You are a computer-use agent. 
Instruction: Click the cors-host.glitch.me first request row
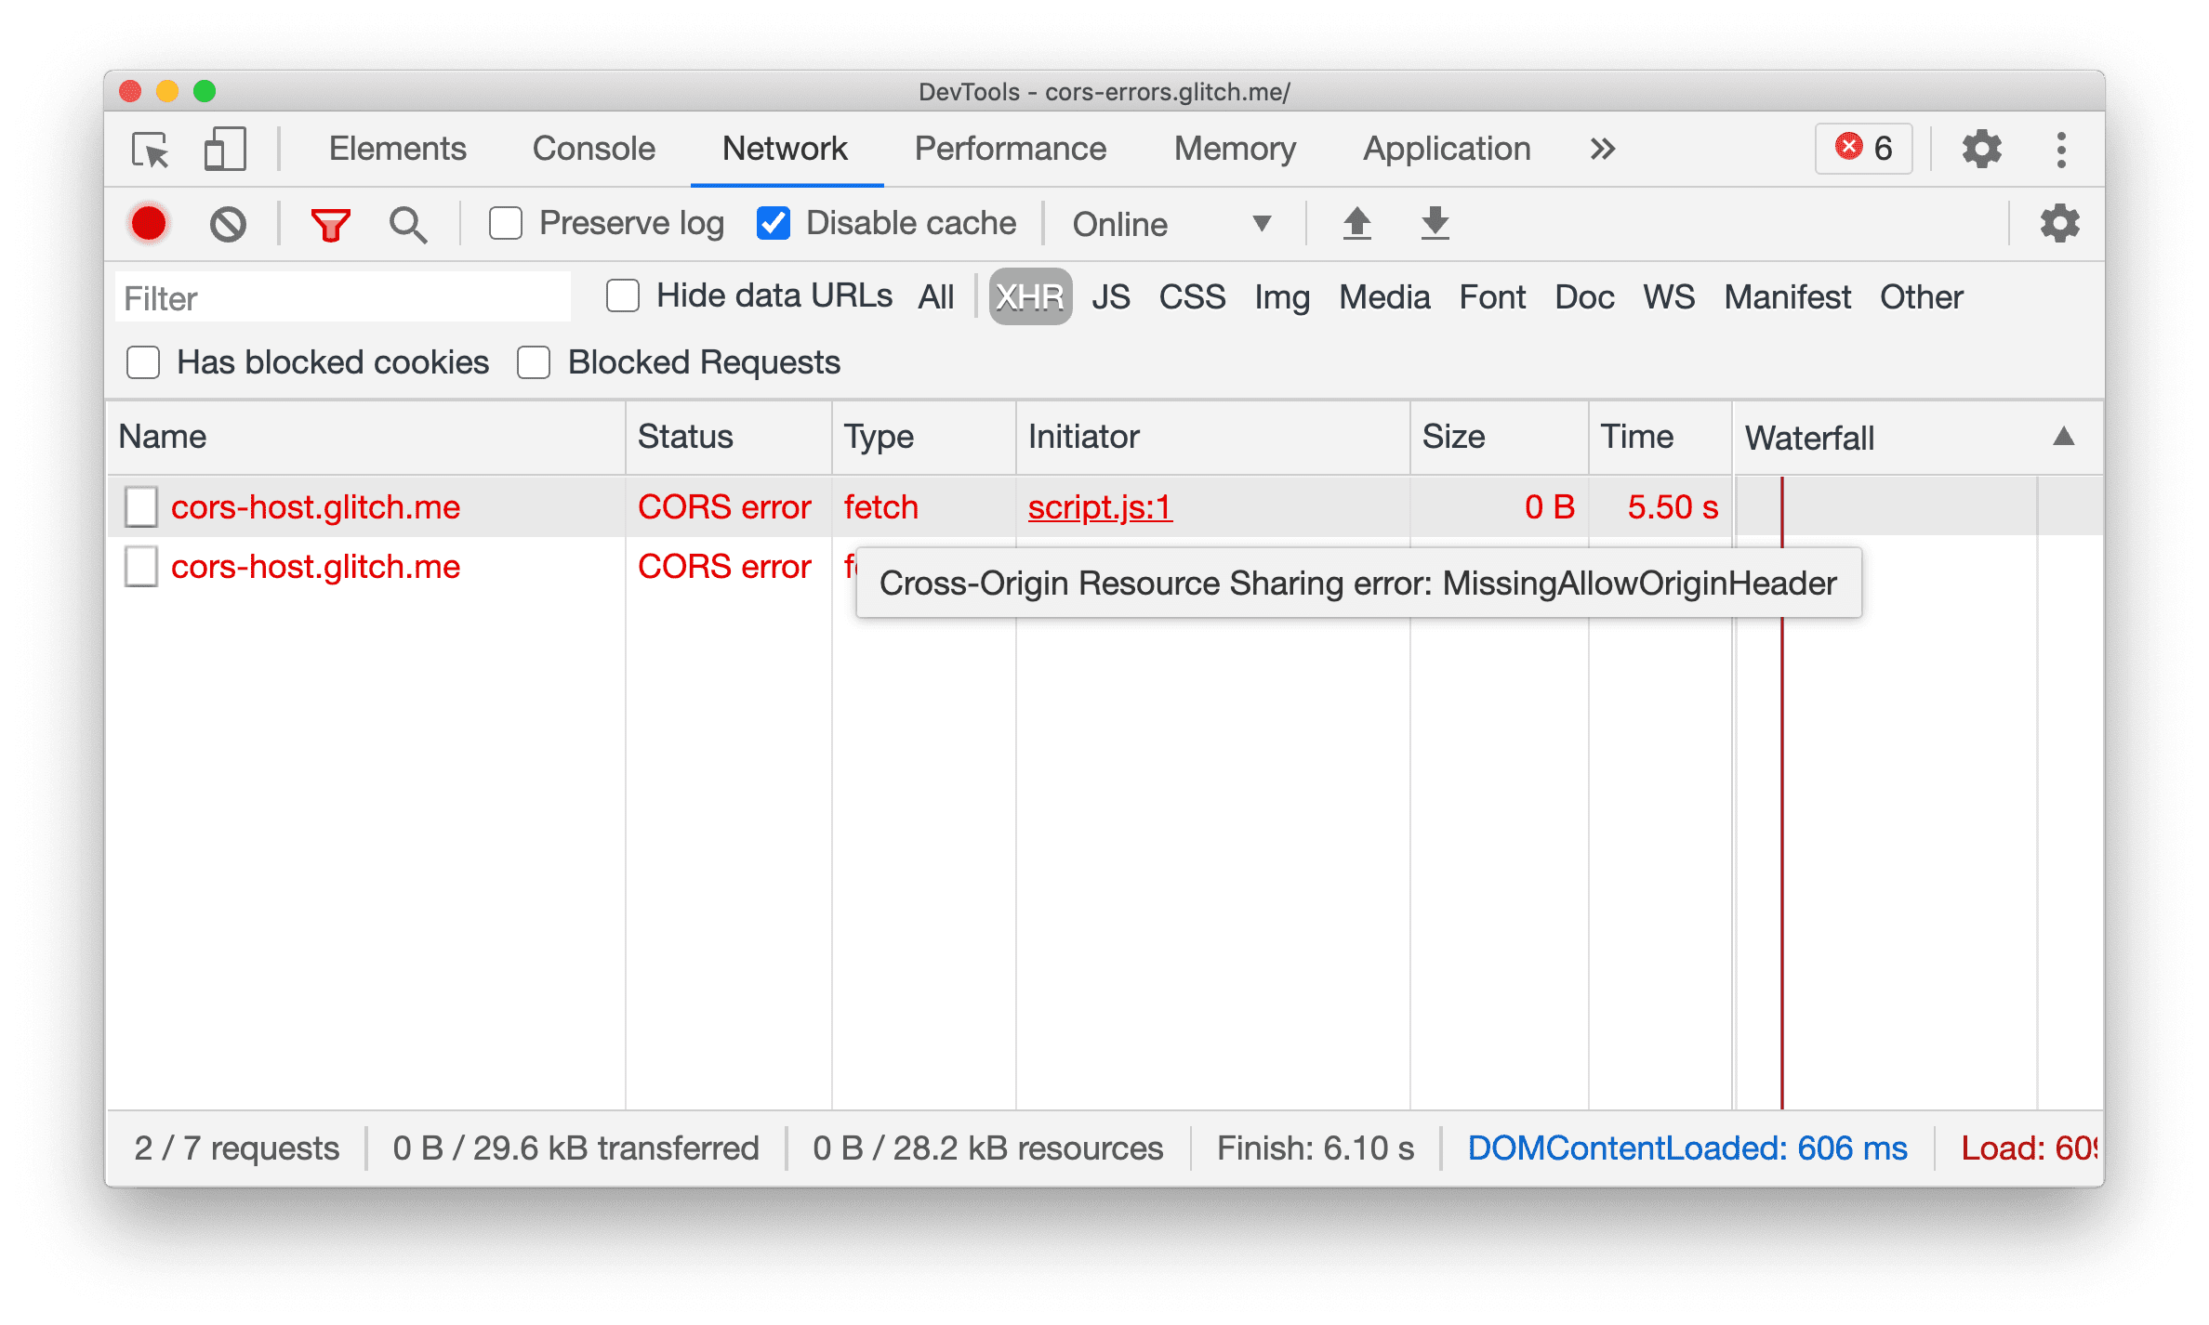click(315, 506)
